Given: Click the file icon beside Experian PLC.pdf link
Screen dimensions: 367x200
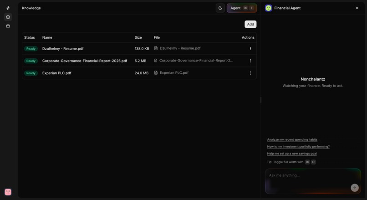Looking at the screenshot, I should (156, 72).
